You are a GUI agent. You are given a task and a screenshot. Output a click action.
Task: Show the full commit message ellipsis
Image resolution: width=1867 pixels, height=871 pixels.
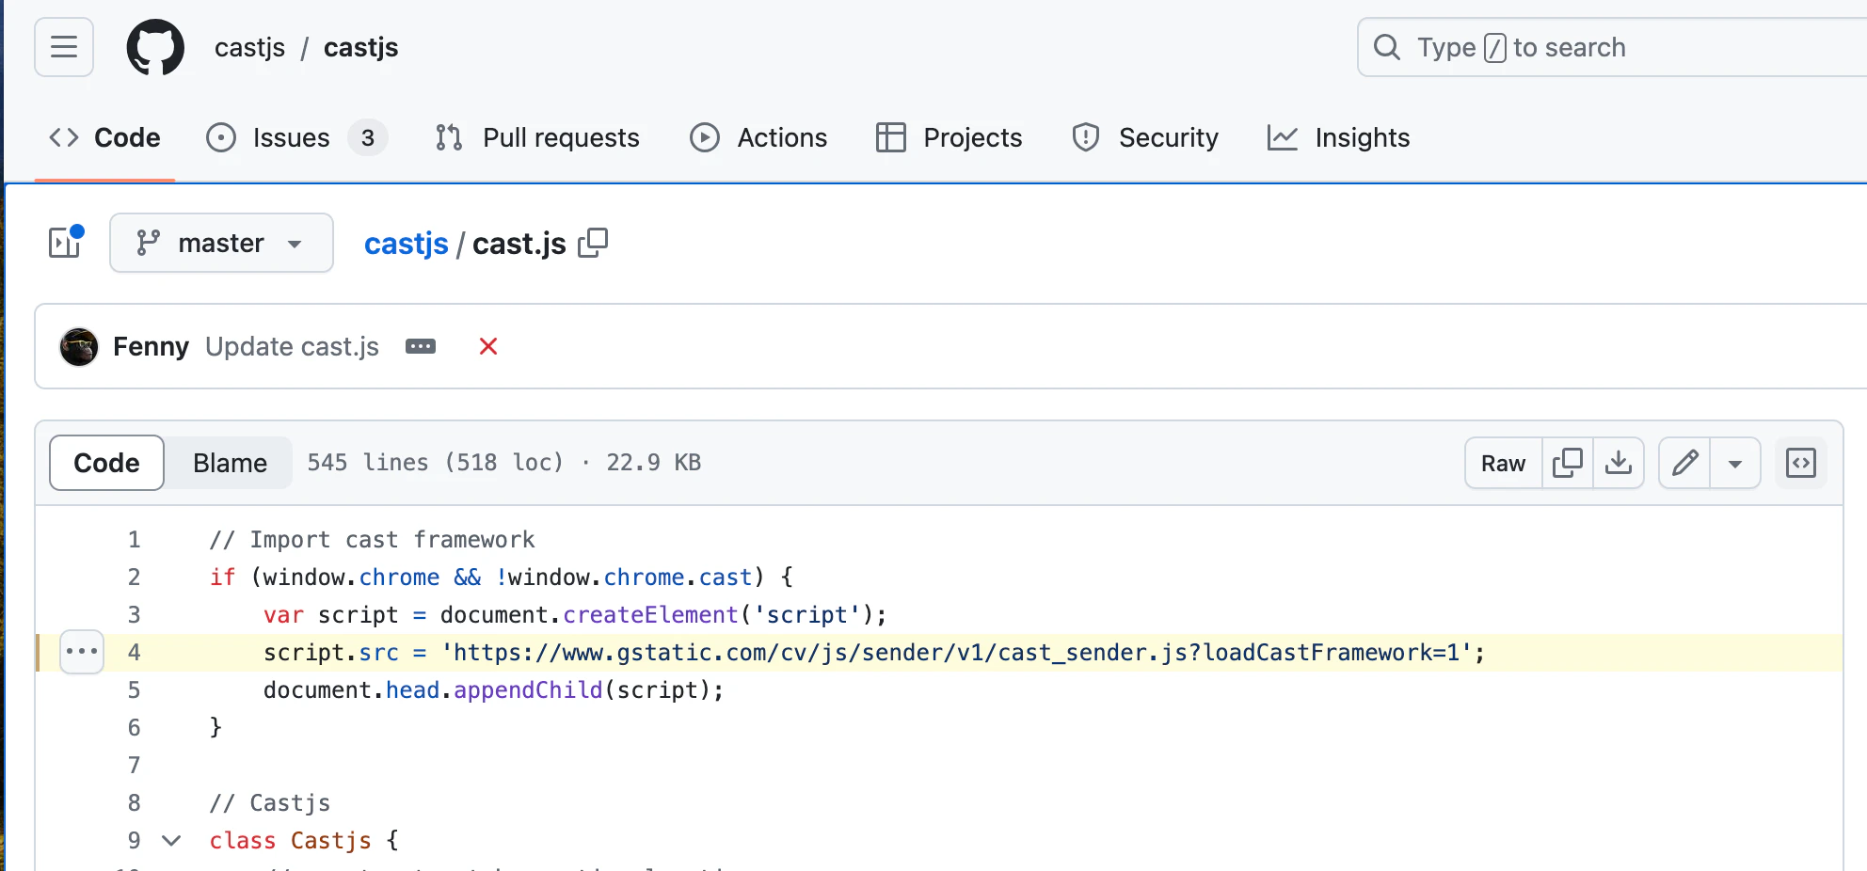[421, 346]
